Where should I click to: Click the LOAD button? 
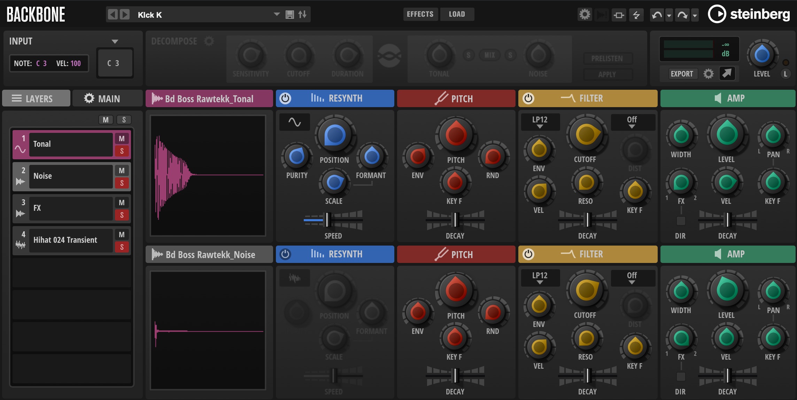point(457,14)
